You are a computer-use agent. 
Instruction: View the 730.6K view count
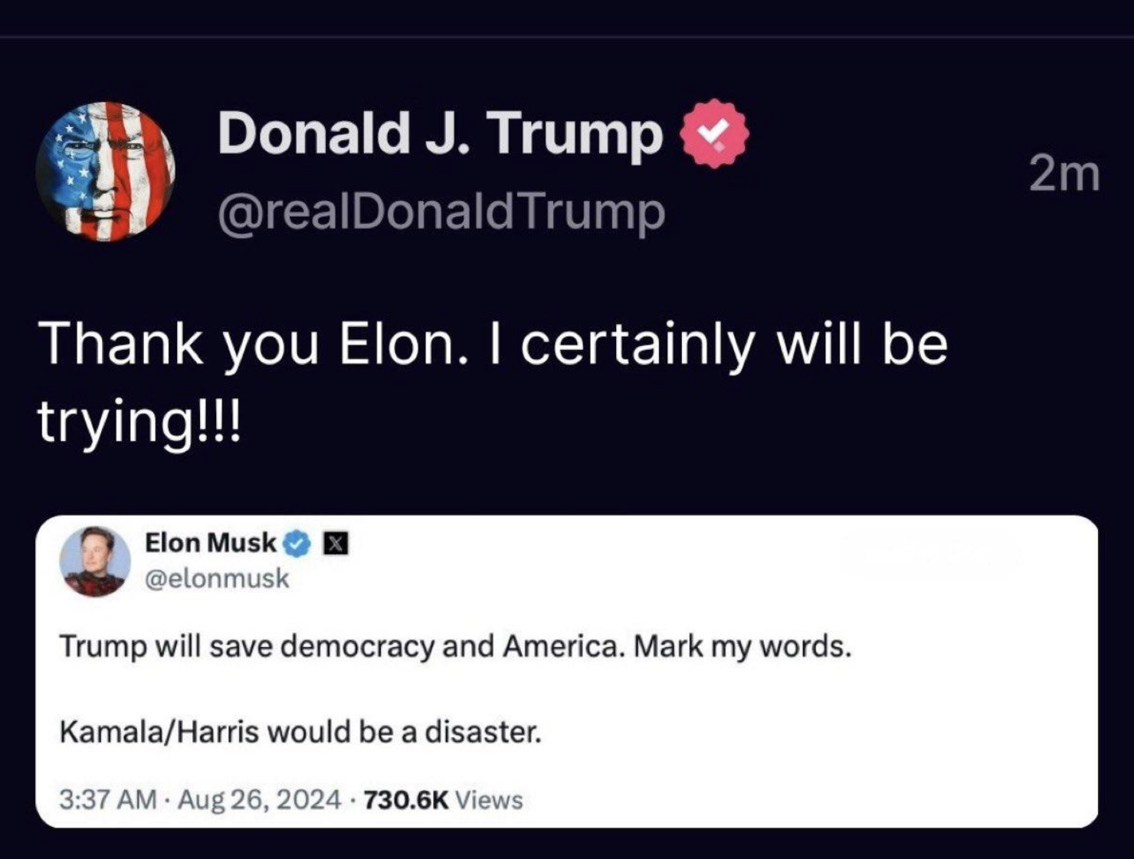coord(405,800)
